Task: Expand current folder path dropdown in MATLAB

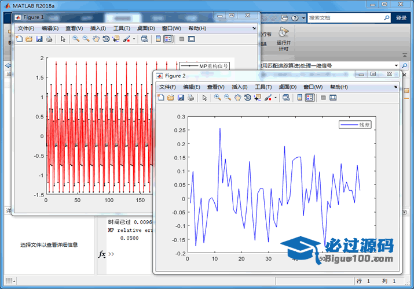Action: [x=396, y=65]
